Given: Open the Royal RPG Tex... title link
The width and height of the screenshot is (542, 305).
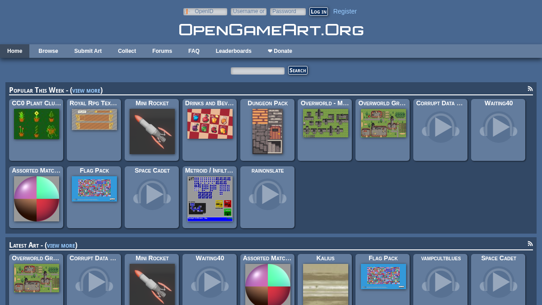Looking at the screenshot, I should pos(93,103).
